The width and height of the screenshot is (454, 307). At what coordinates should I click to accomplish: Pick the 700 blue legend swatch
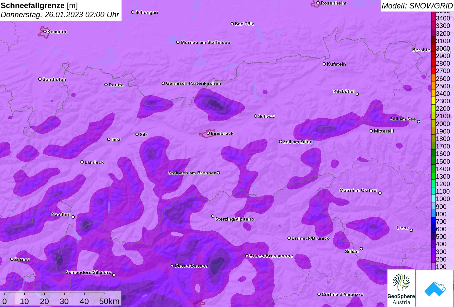pyautogui.click(x=433, y=221)
